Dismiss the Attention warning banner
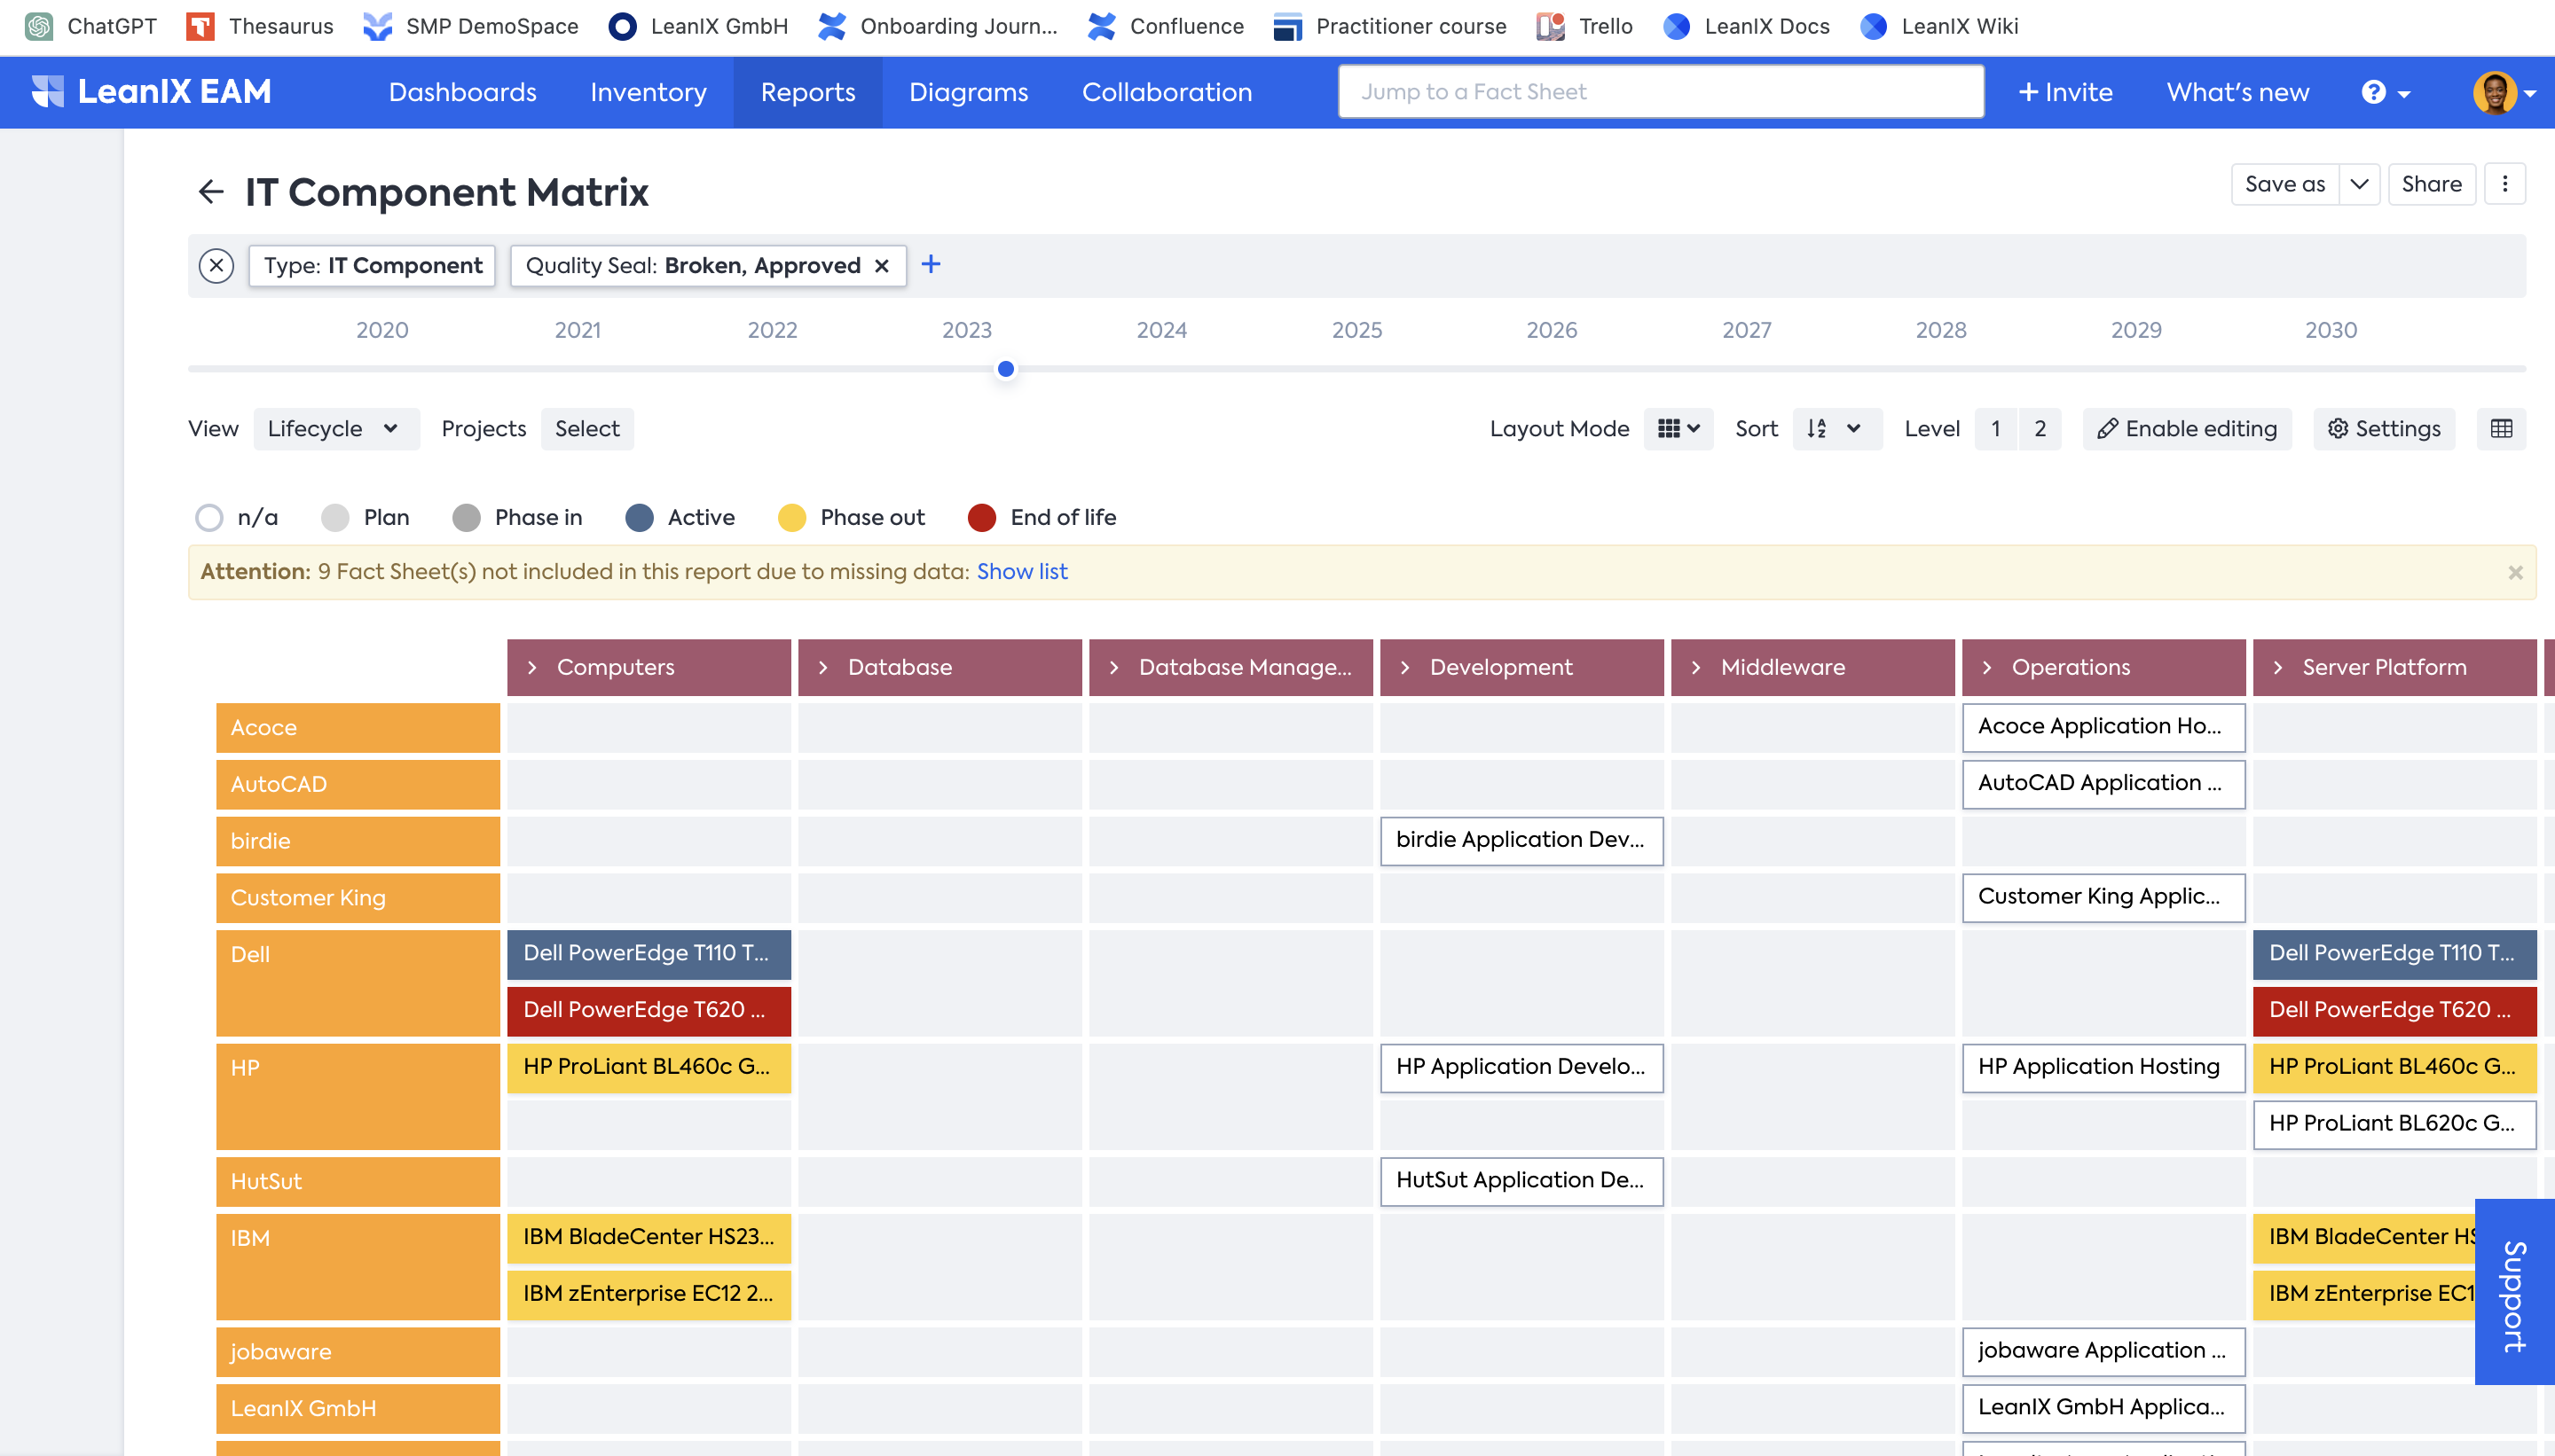The image size is (2555, 1456). coord(2515,572)
